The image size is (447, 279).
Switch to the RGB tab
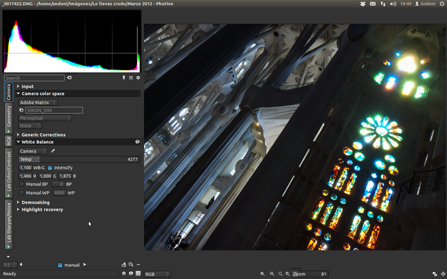pyautogui.click(x=8, y=140)
